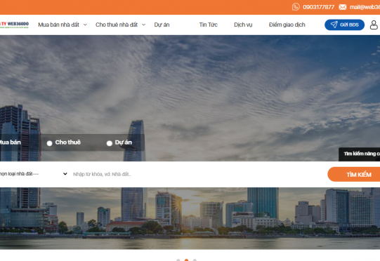
Task: Expand the Cho thuê nhà đất chevron
Action: tap(143, 25)
